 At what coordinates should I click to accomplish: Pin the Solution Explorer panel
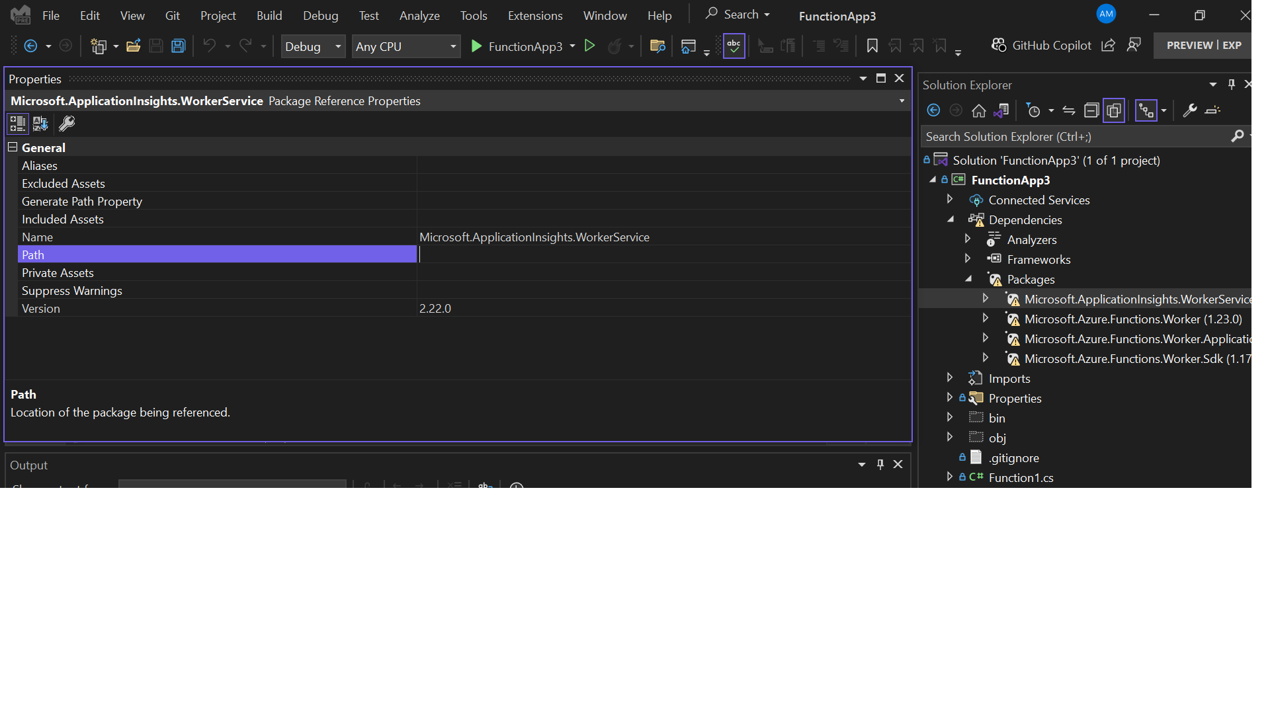(1231, 85)
